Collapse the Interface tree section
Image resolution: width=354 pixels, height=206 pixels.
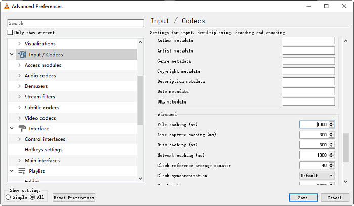[x=11, y=129]
